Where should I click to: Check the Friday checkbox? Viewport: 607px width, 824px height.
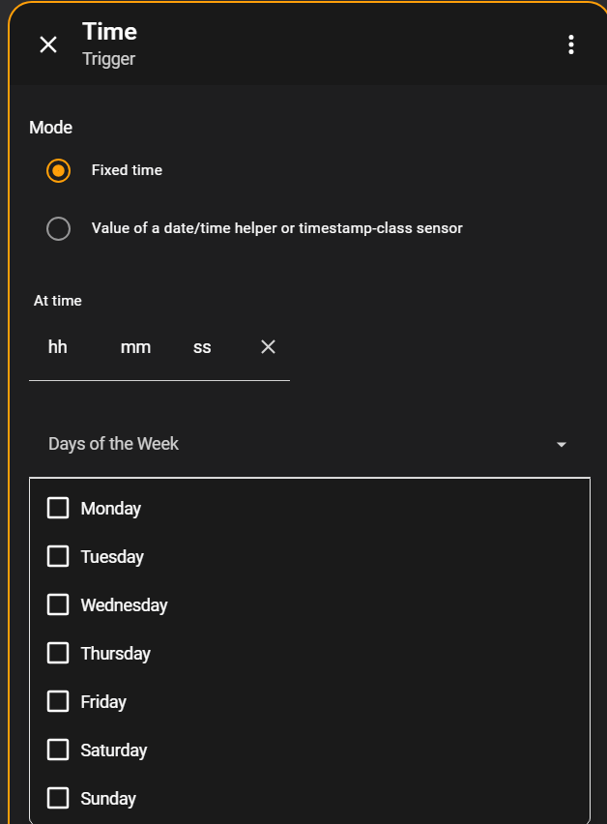click(x=58, y=702)
